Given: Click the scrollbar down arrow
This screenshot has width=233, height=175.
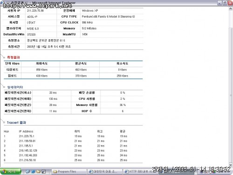Looking at the screenshot, I should (231, 165).
